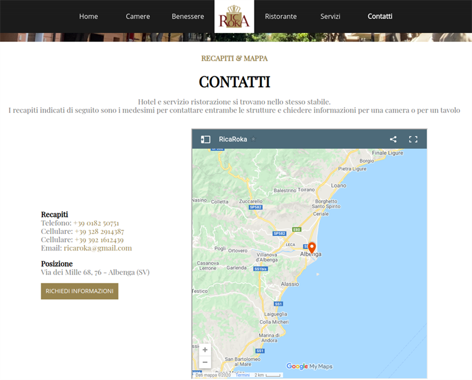Toggle the map legend sidebar icon
This screenshot has width=472, height=380.
pos(205,139)
